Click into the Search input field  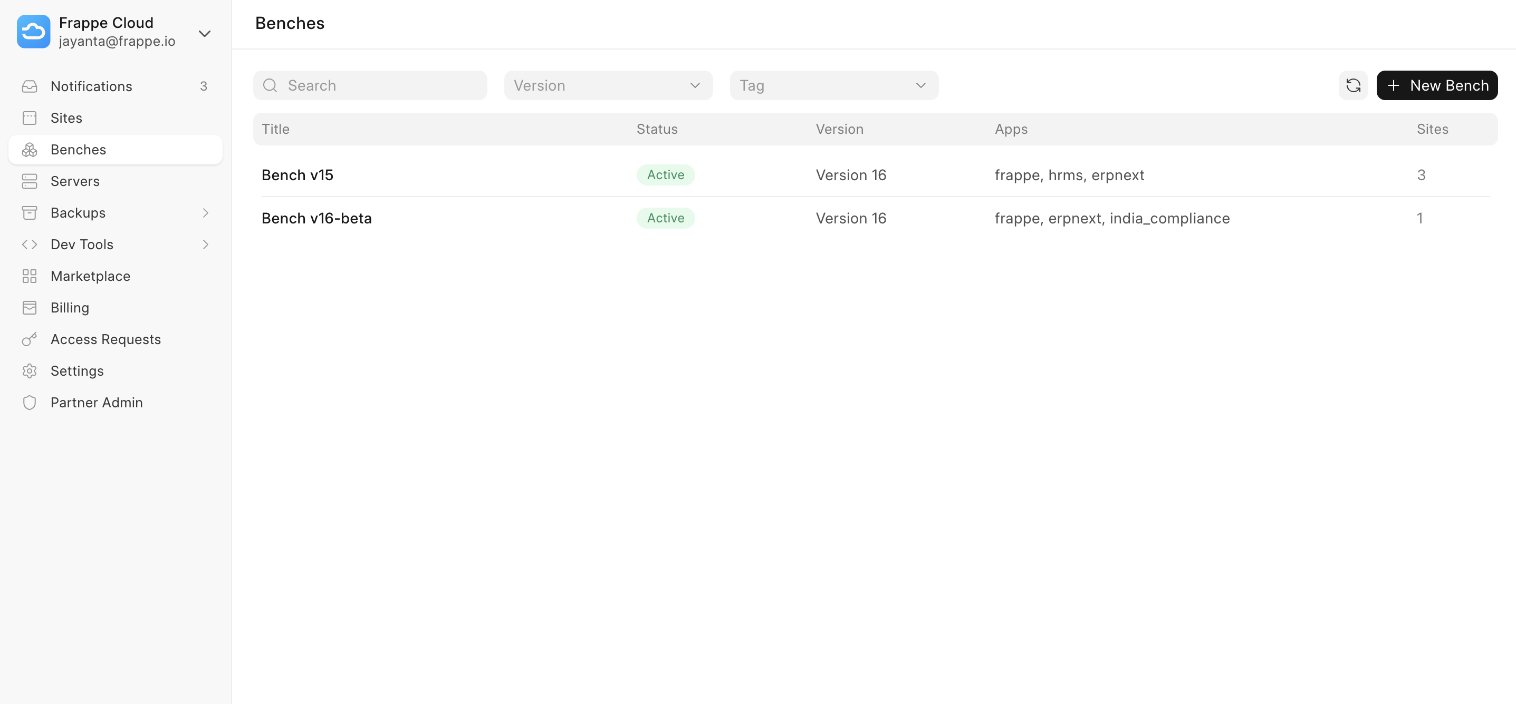pos(382,85)
